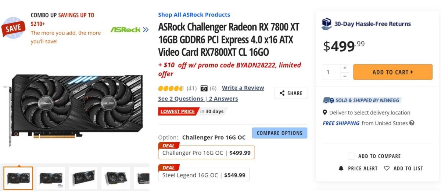441x191 pixels.
Task: Click the Price Alert bell icon
Action: click(x=341, y=168)
